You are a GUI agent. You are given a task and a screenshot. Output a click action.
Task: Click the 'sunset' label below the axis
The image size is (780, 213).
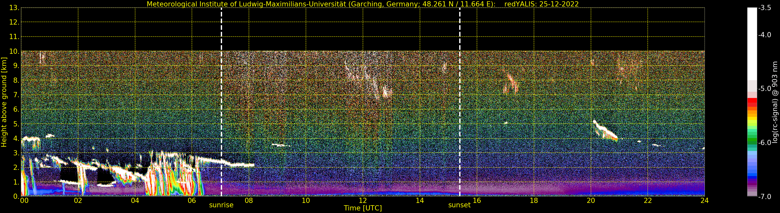[459, 205]
